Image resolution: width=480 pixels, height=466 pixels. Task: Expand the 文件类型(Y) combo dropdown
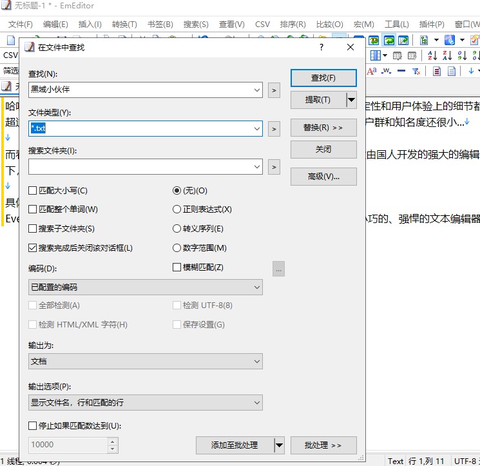257,129
